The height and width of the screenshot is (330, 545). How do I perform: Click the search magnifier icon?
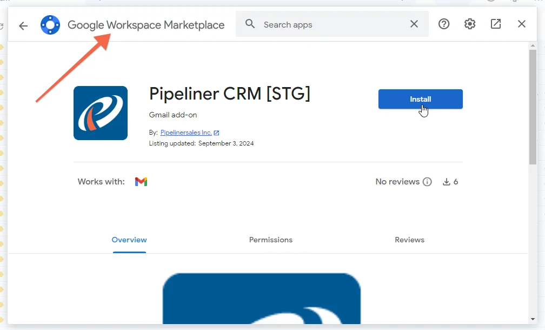pos(250,24)
